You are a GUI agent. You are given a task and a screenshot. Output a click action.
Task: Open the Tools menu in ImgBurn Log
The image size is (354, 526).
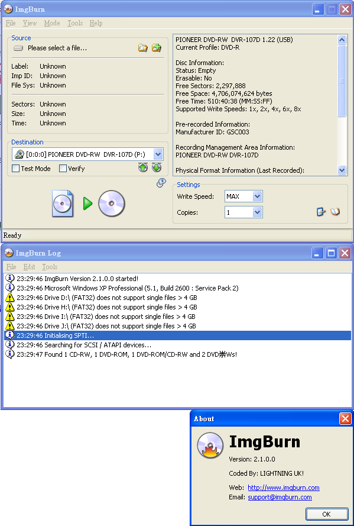click(x=50, y=267)
